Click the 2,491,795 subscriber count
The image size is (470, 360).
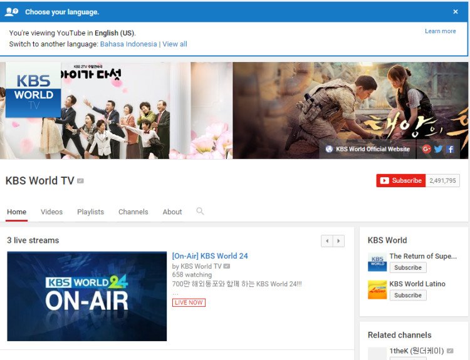(442, 180)
